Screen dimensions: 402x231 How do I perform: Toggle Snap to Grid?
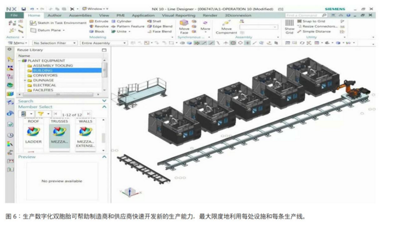[311, 21]
